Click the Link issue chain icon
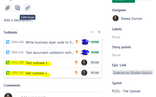Image resolution: width=156 pixels, height=97 pixels. tap(28, 8)
